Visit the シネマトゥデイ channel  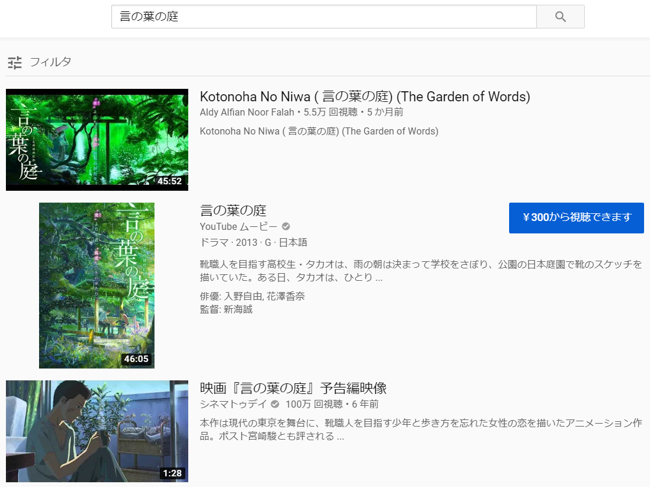(x=233, y=404)
